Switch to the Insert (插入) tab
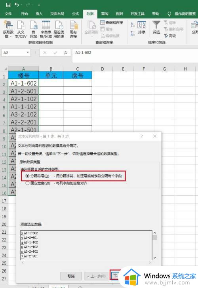The height and width of the screenshot is (288, 198). [x=39, y=14]
